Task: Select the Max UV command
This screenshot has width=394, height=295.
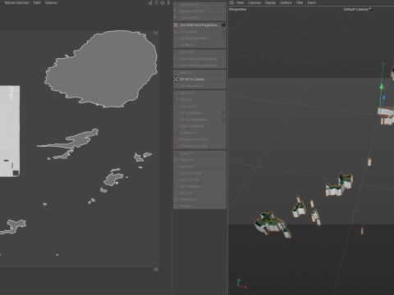Action: tap(199, 73)
